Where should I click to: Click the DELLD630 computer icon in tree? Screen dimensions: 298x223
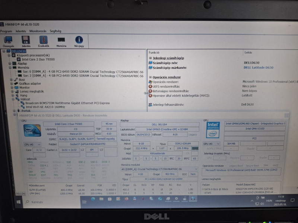coord(8,51)
